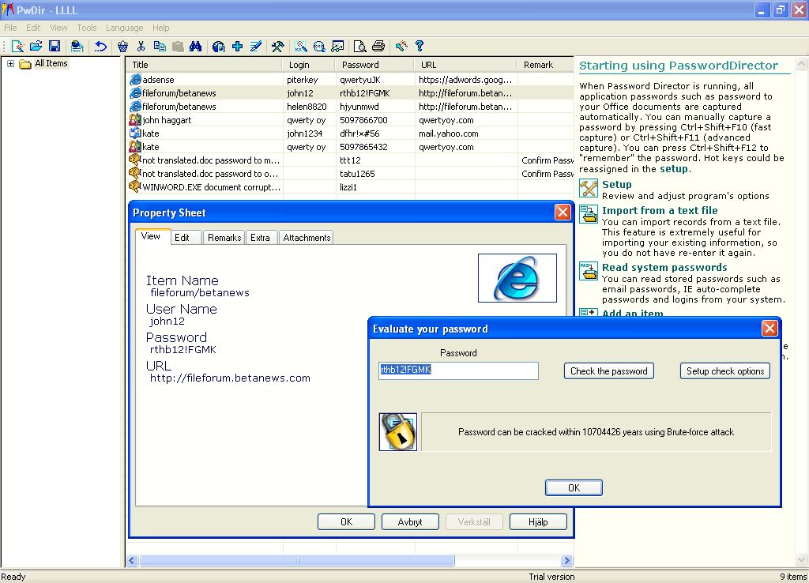Select the john haggart entry
This screenshot has height=583, width=809.
click(350, 120)
